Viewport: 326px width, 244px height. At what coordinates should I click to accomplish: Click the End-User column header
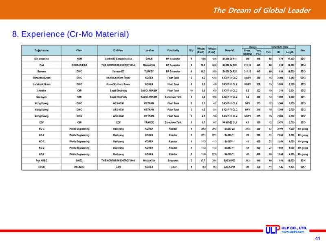118,50
